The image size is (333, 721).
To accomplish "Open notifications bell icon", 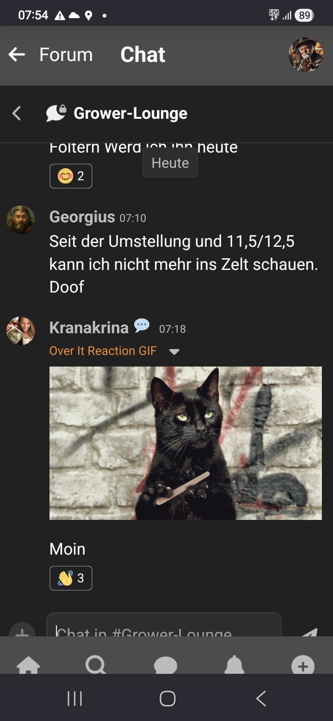I will click(x=234, y=665).
